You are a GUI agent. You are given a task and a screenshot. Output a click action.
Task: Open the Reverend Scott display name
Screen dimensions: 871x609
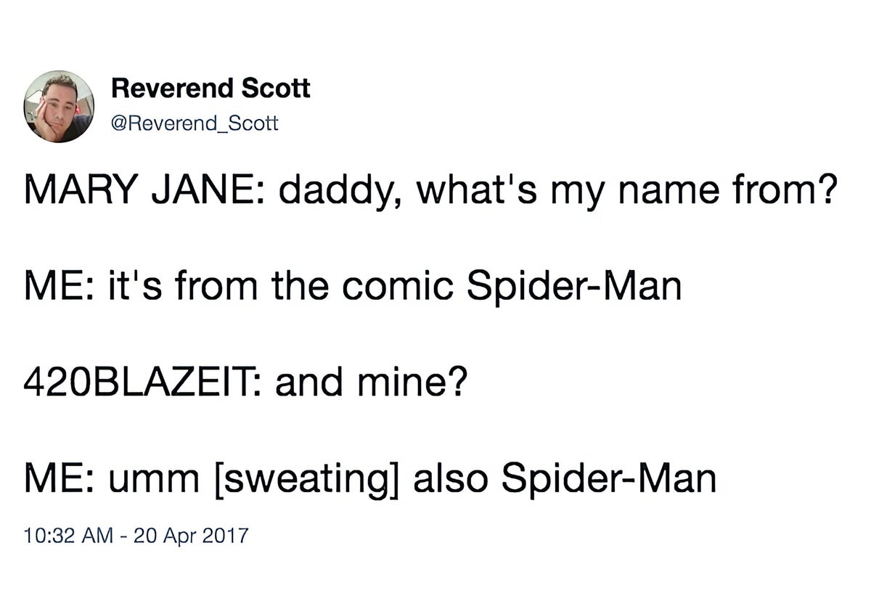click(x=210, y=89)
